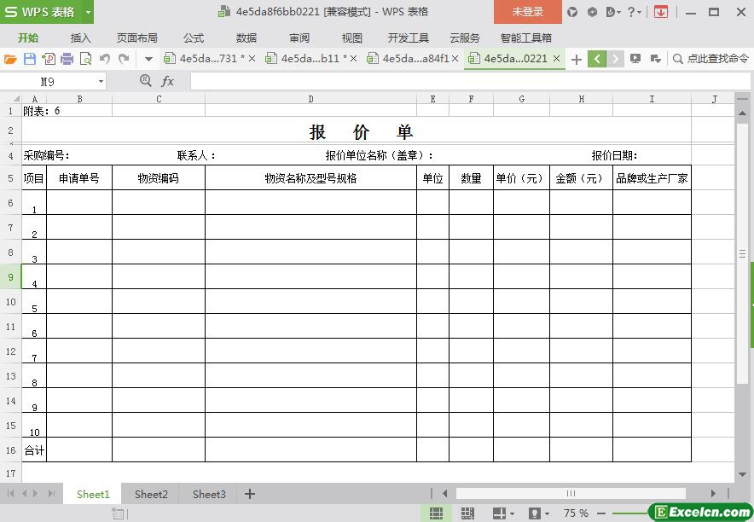Click the Open folder icon in toolbar

pos(10,59)
